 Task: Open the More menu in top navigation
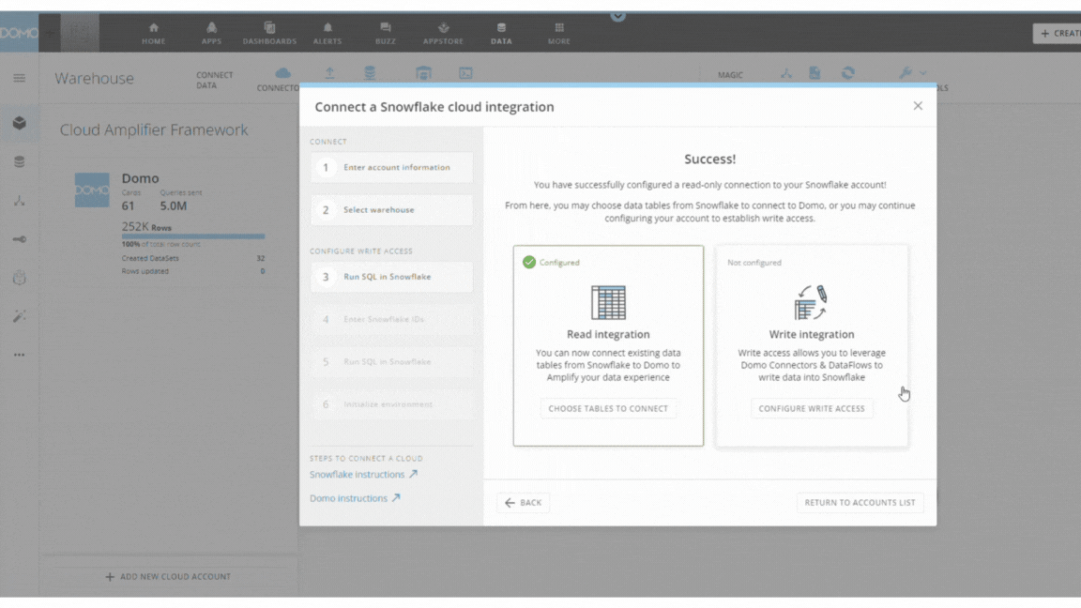coord(559,33)
